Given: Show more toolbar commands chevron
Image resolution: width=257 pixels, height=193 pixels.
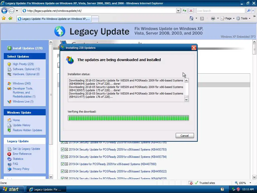Looking at the screenshot, I should coord(254,16).
